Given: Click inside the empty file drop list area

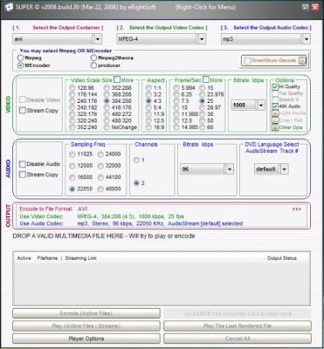Looking at the screenshot, I should click(162, 284).
